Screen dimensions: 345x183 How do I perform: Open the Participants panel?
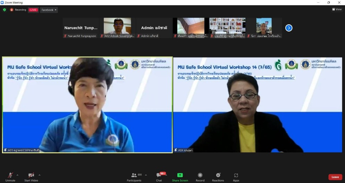(x=134, y=177)
